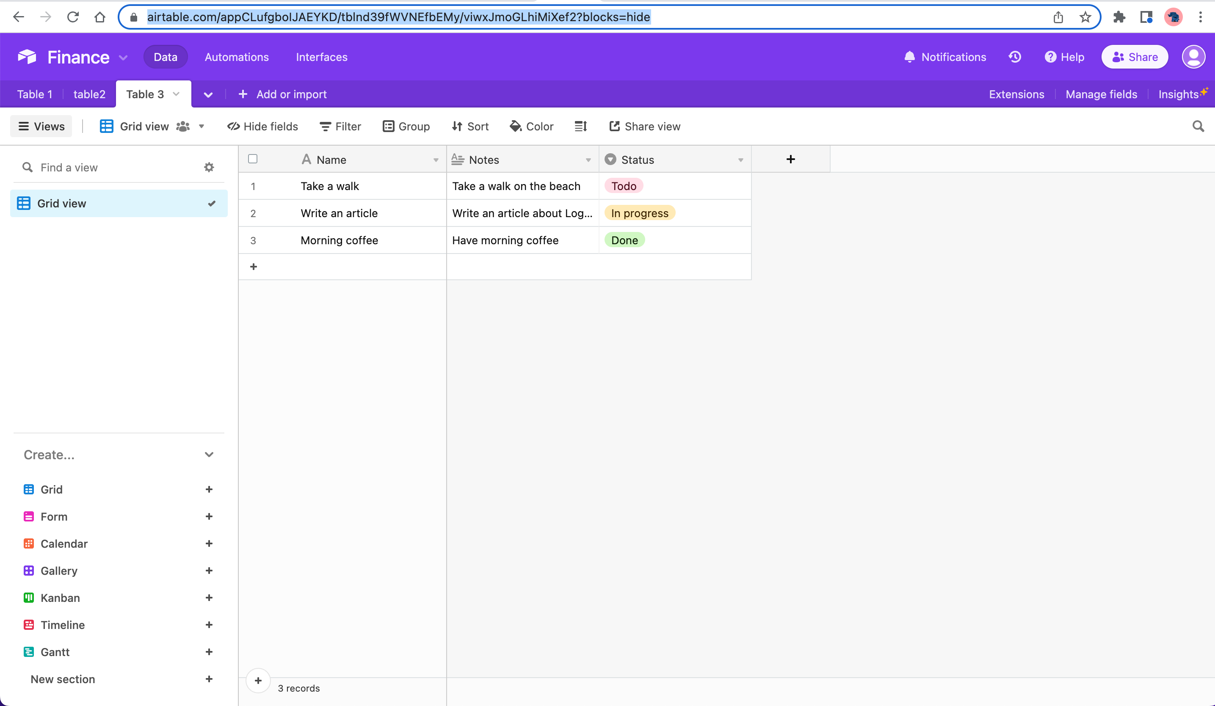Open the Sort panel
The width and height of the screenshot is (1215, 706).
470,126
